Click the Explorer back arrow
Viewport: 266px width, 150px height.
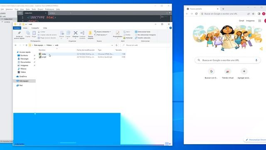(16, 45)
